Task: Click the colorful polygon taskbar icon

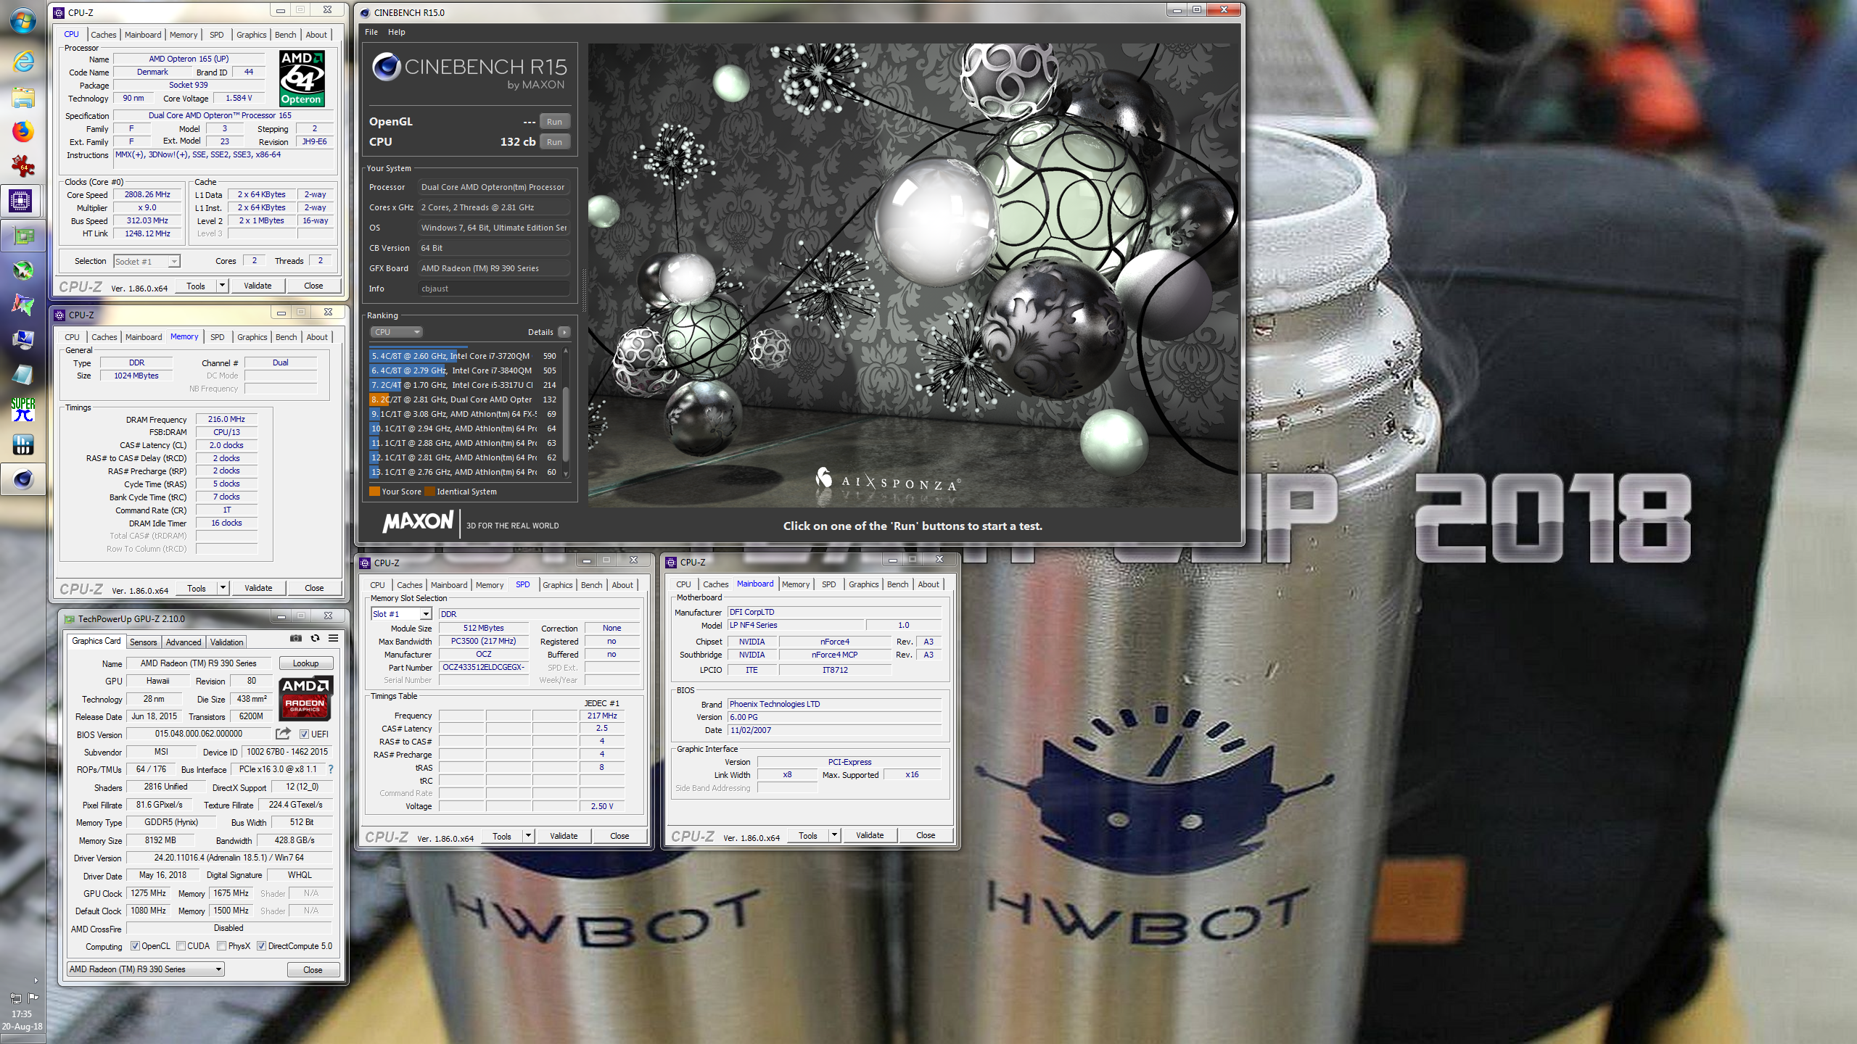Action: pos(22,305)
